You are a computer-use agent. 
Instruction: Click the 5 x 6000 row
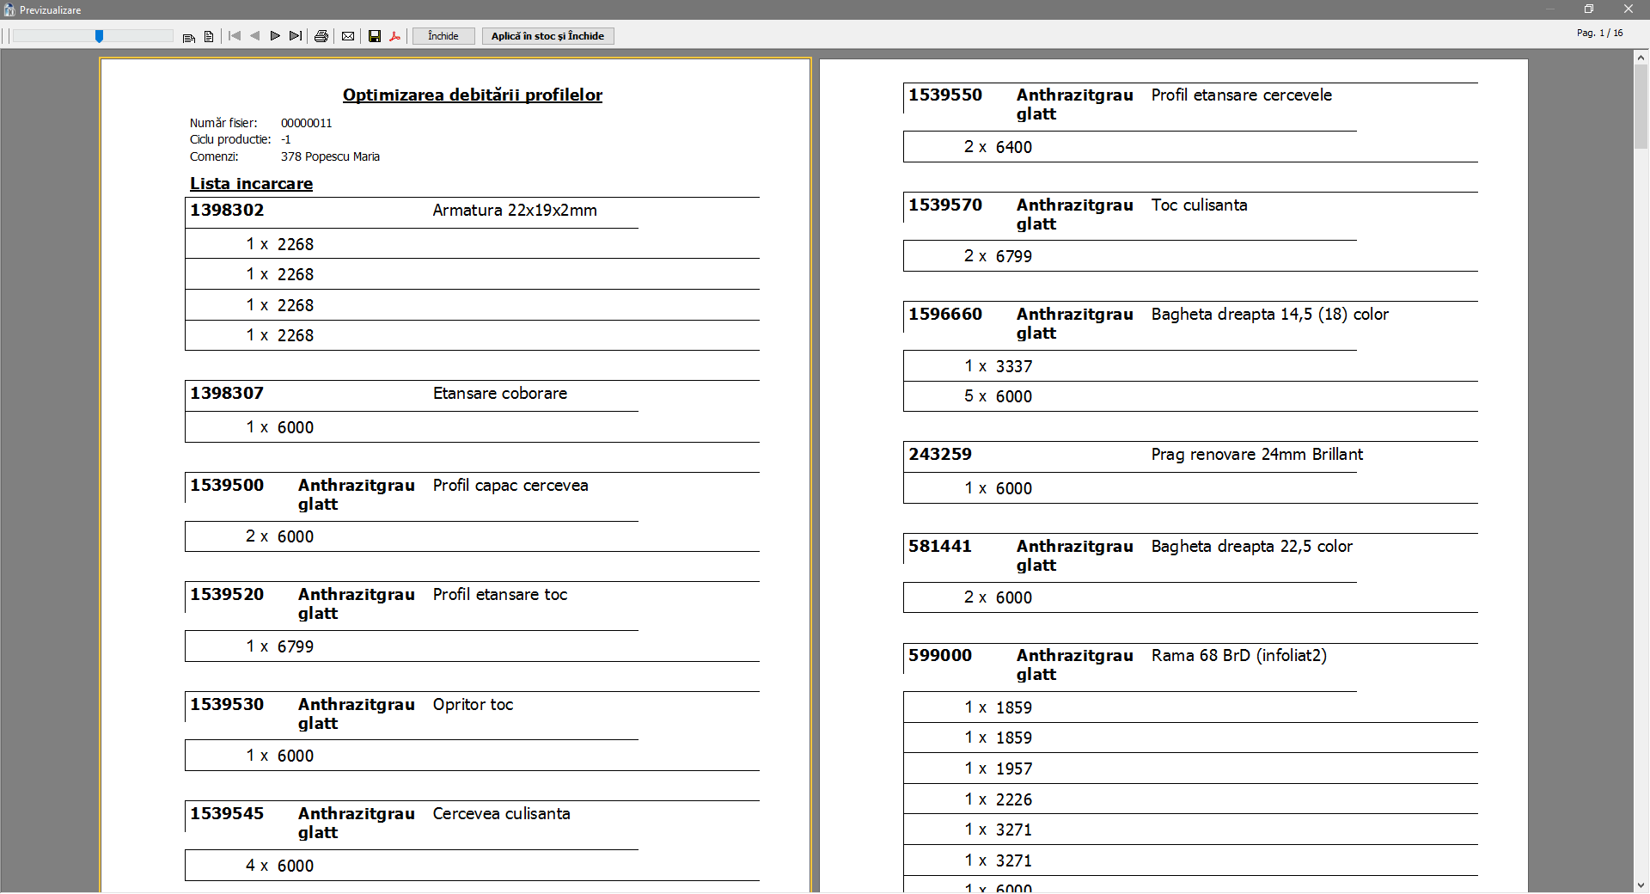click(1190, 396)
